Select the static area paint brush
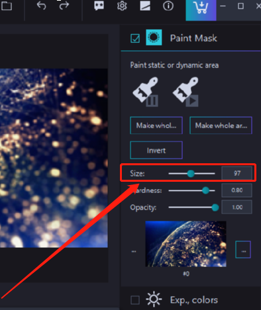261x310 pixels. tap(146, 92)
